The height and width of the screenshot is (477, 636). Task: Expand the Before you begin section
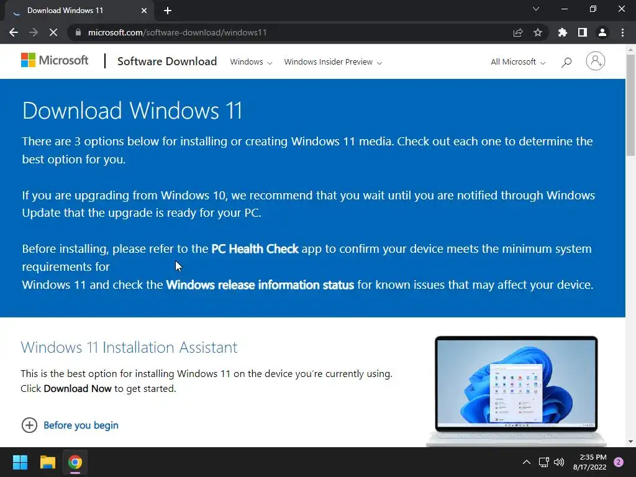click(70, 425)
